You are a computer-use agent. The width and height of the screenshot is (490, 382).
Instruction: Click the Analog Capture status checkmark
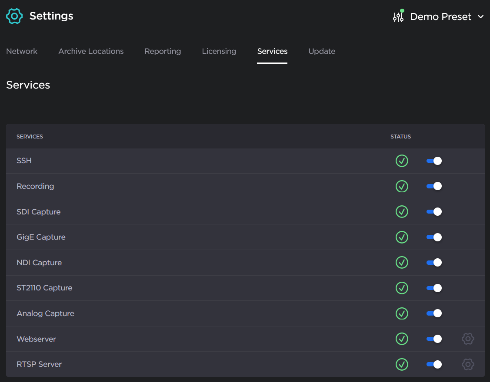point(402,313)
